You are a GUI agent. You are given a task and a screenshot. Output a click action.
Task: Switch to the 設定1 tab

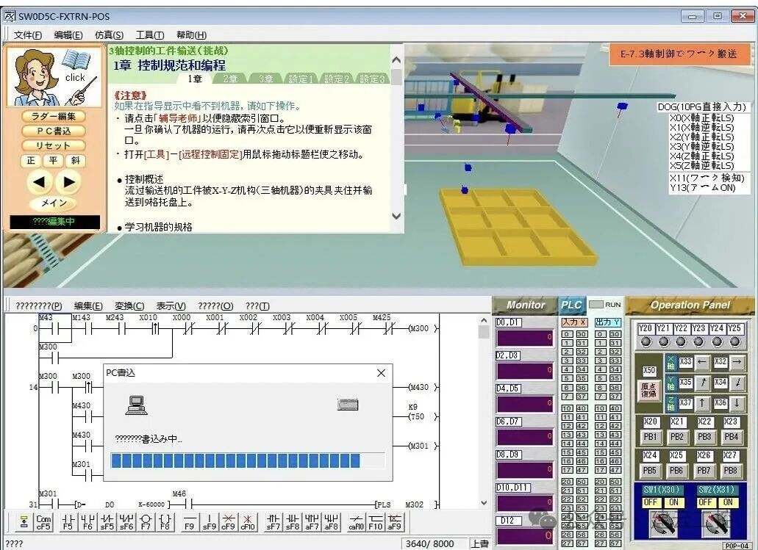[301, 79]
